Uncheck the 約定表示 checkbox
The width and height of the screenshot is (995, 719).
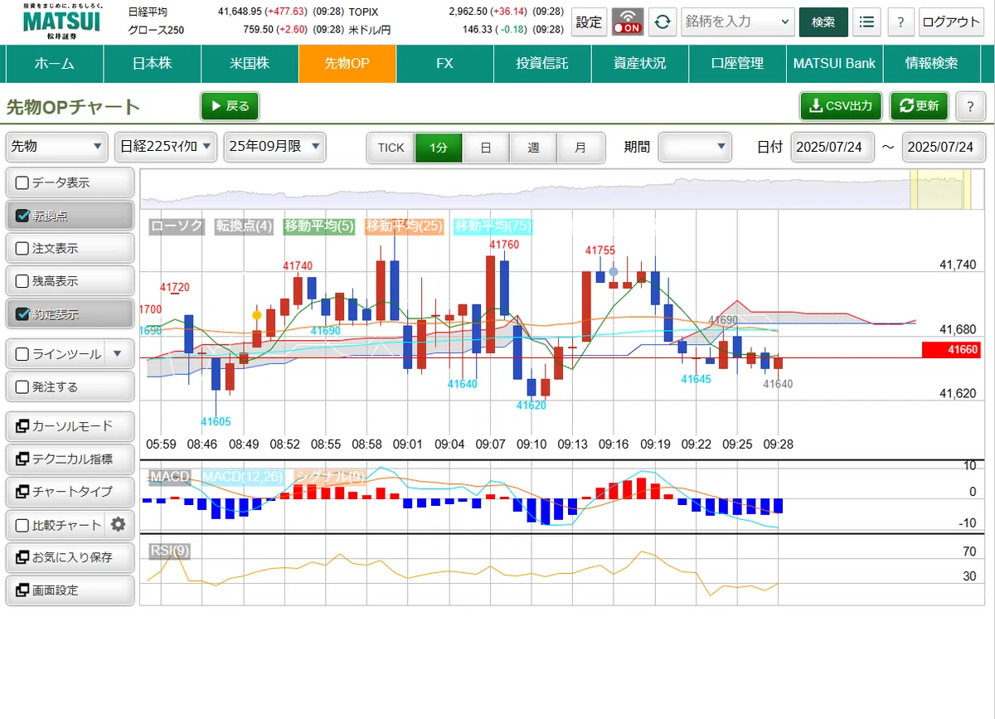click(22, 314)
